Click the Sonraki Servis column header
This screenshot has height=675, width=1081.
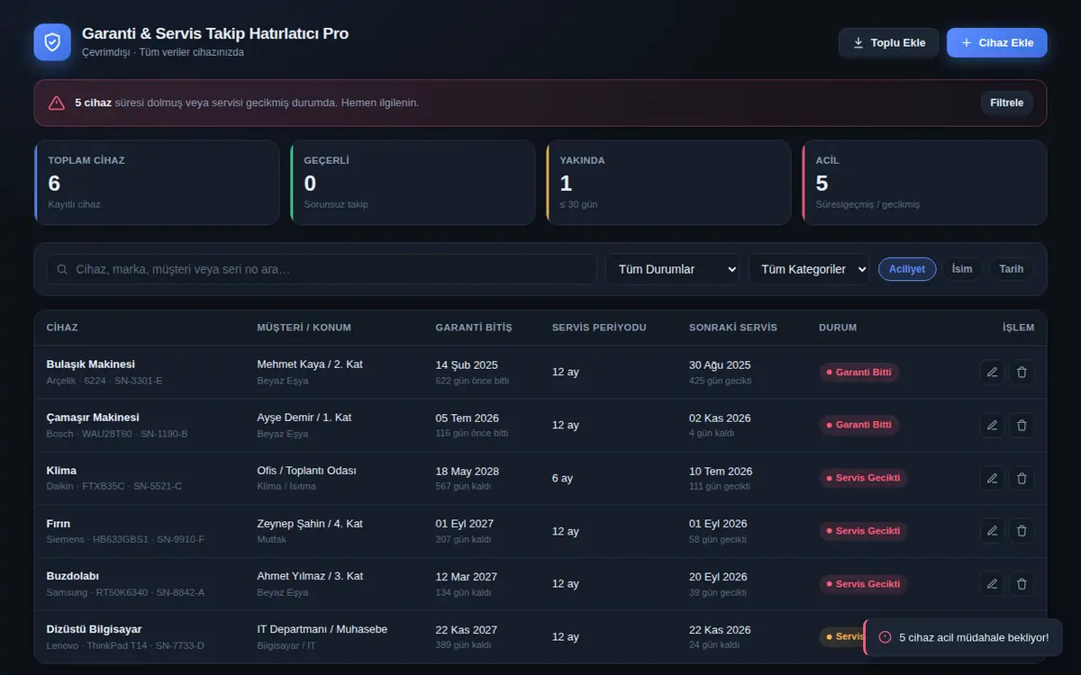pos(733,328)
